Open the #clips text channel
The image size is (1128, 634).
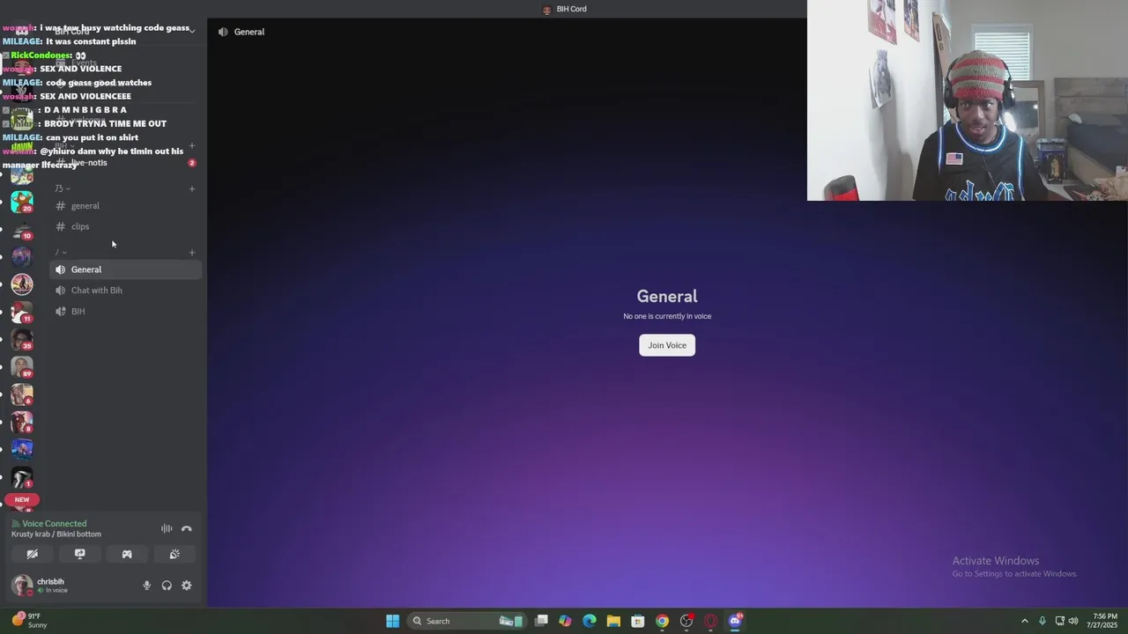(126, 227)
